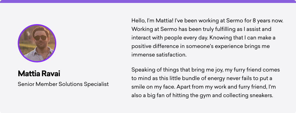Click Mattia Ravai's circular profile photo

[37, 43]
